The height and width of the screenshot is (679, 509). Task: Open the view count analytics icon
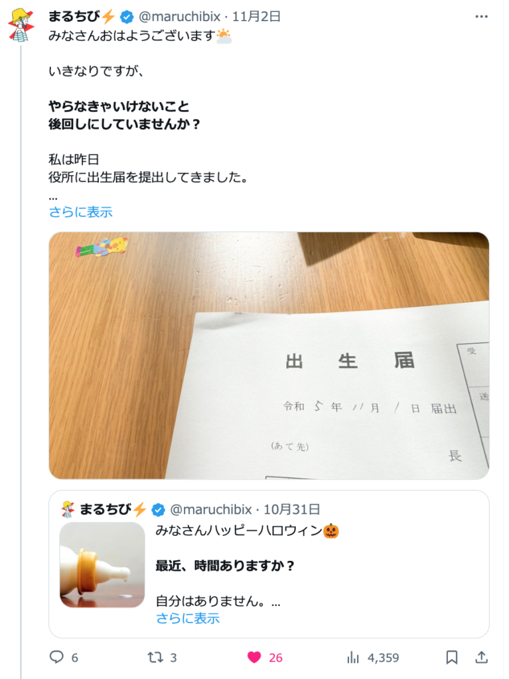point(353,657)
